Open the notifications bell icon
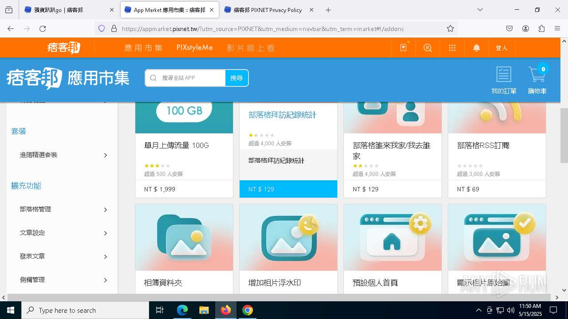568x319 pixels. pyautogui.click(x=477, y=48)
